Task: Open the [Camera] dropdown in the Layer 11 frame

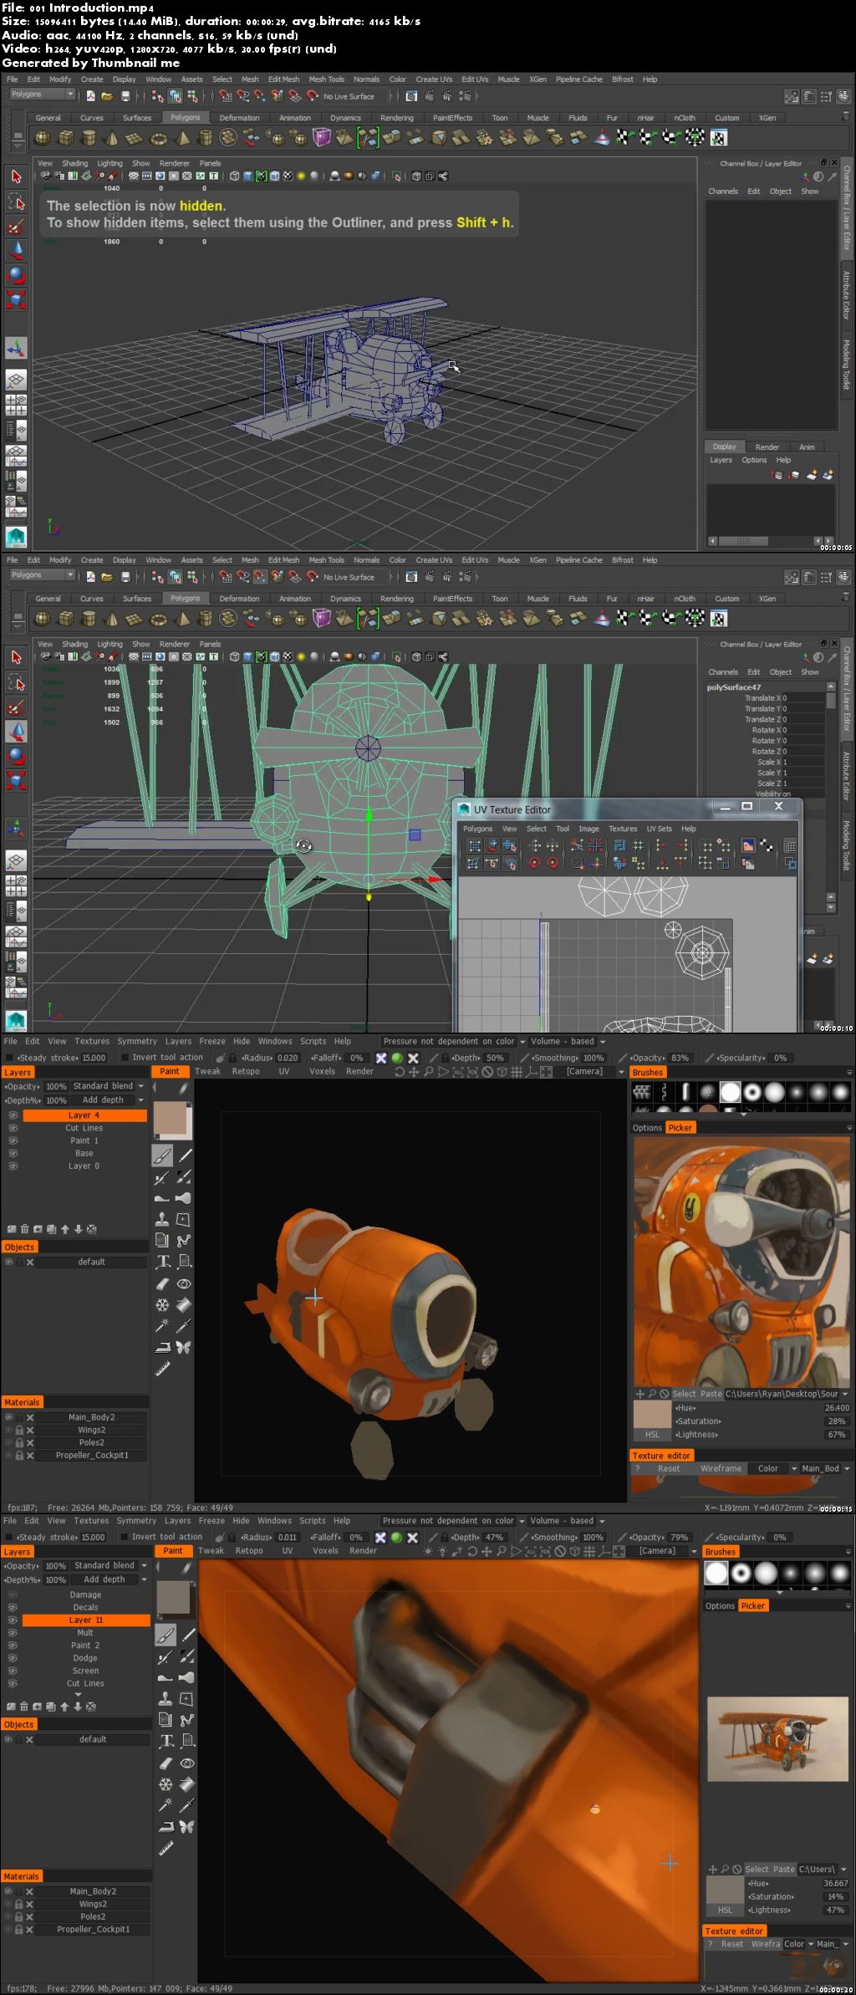Action: coord(663,1551)
